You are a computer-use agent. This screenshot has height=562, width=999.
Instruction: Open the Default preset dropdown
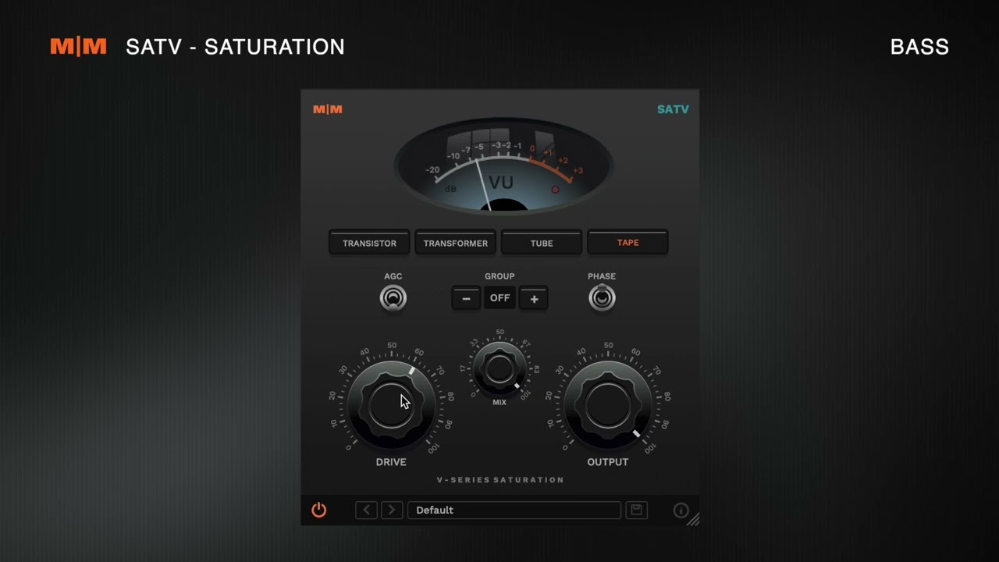[x=514, y=510]
